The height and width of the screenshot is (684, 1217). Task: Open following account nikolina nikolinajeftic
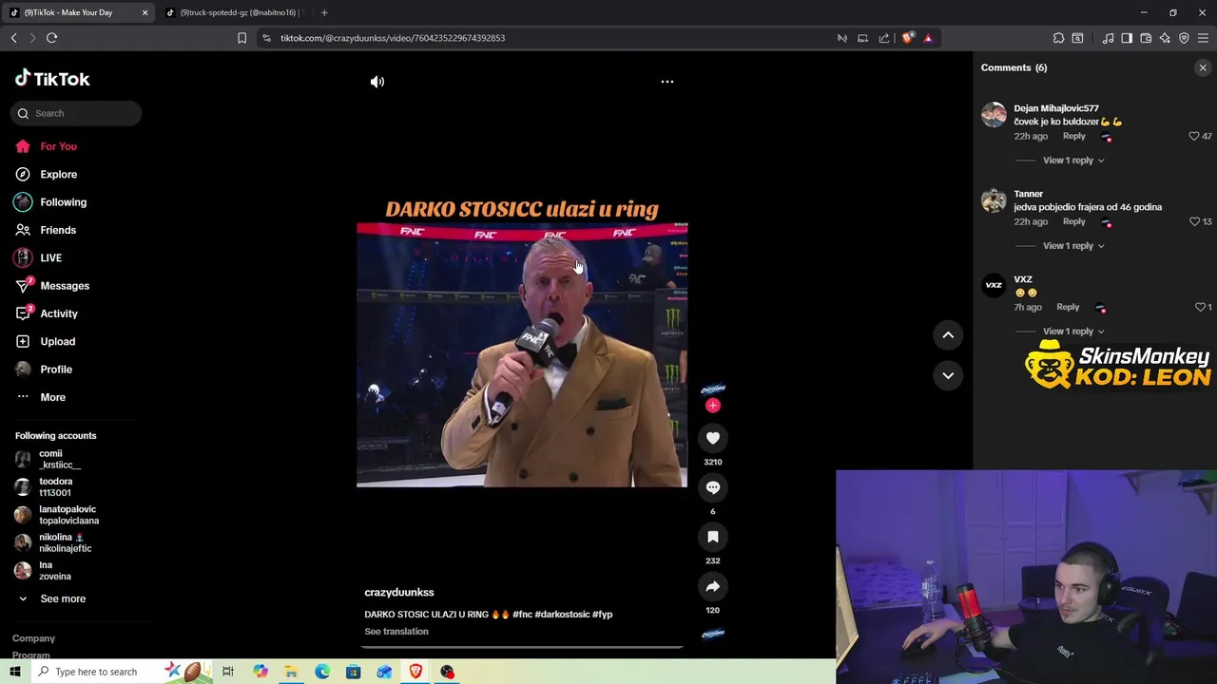(x=65, y=542)
